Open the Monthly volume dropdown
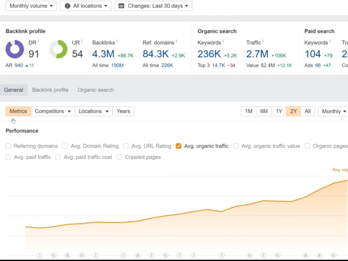This screenshot has width=348, height=261. pyautogui.click(x=31, y=6)
